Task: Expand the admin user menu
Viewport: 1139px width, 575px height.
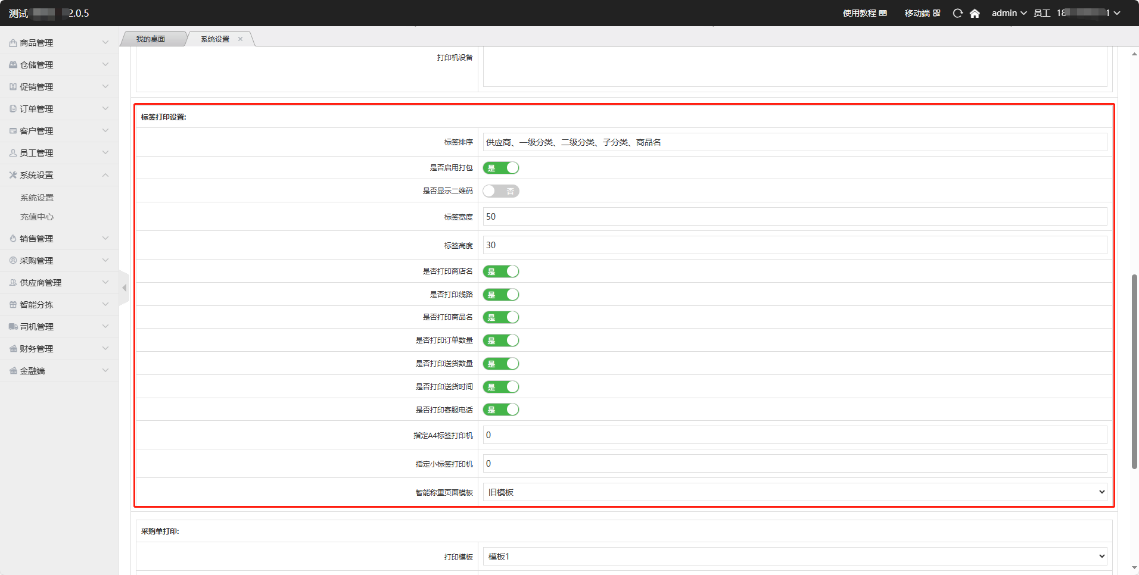Action: click(x=1009, y=13)
